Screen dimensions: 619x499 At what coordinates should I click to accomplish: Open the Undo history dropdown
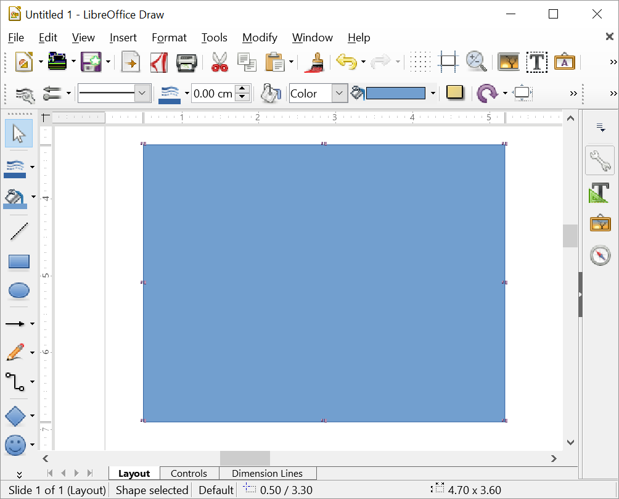[x=363, y=62]
